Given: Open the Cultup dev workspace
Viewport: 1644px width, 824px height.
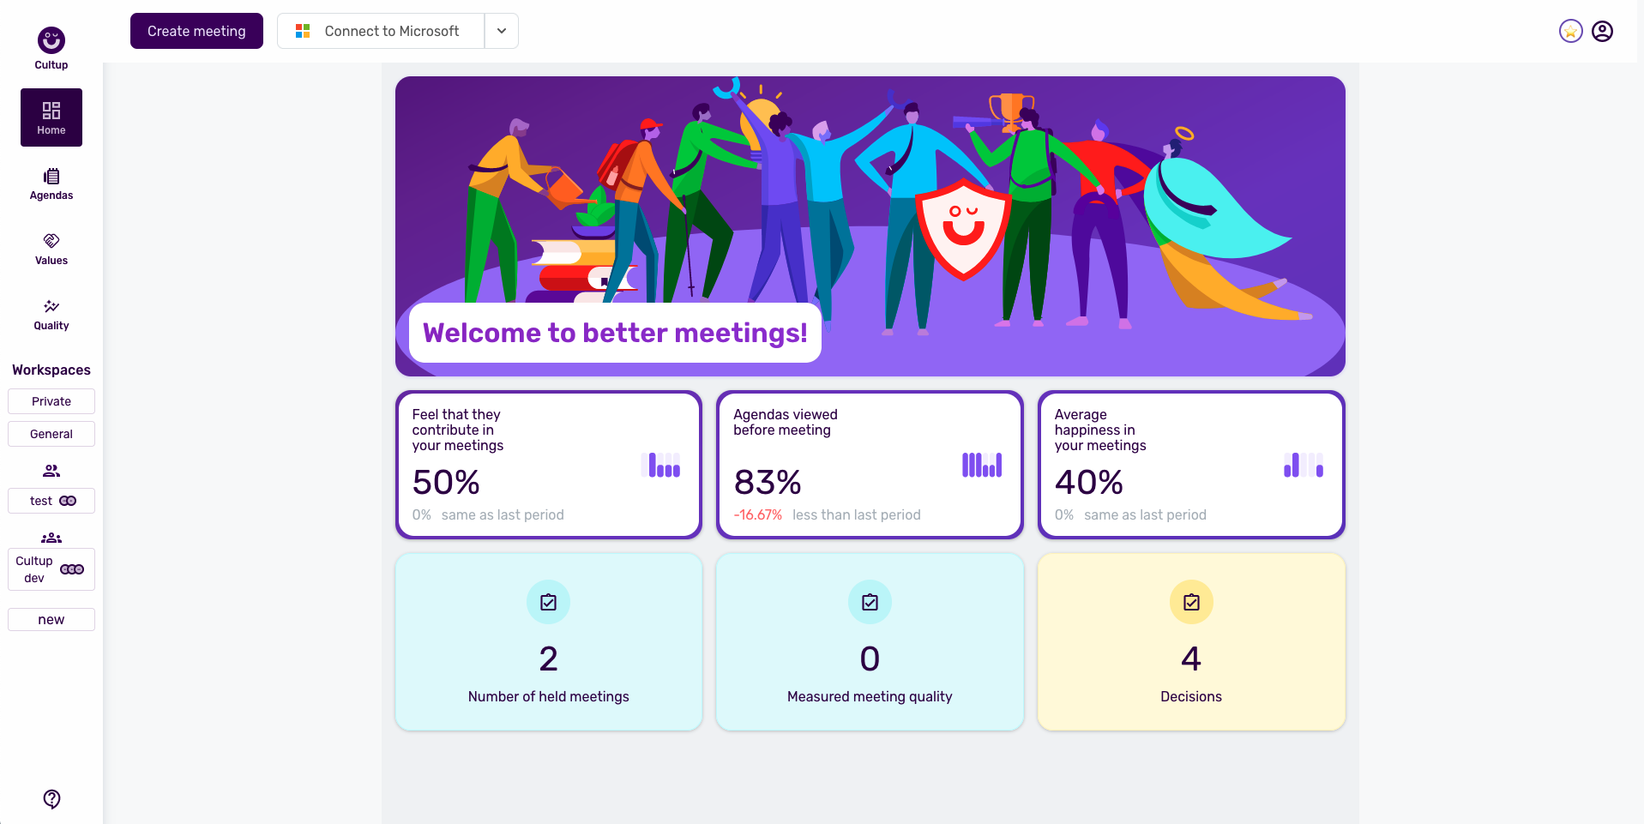Looking at the screenshot, I should [51, 568].
